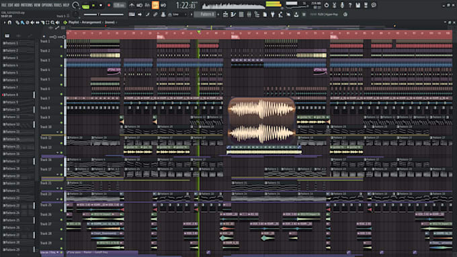
Task: Click the song time display 1:22:83
Action: click(x=185, y=5)
